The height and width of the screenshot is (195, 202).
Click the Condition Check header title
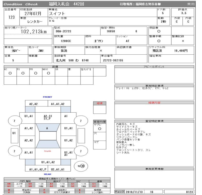(x=21, y=4)
